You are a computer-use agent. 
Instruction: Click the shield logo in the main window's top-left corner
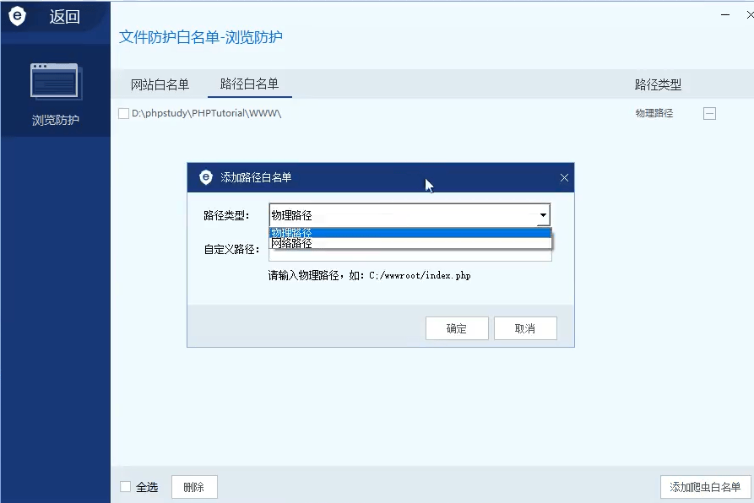(x=17, y=16)
